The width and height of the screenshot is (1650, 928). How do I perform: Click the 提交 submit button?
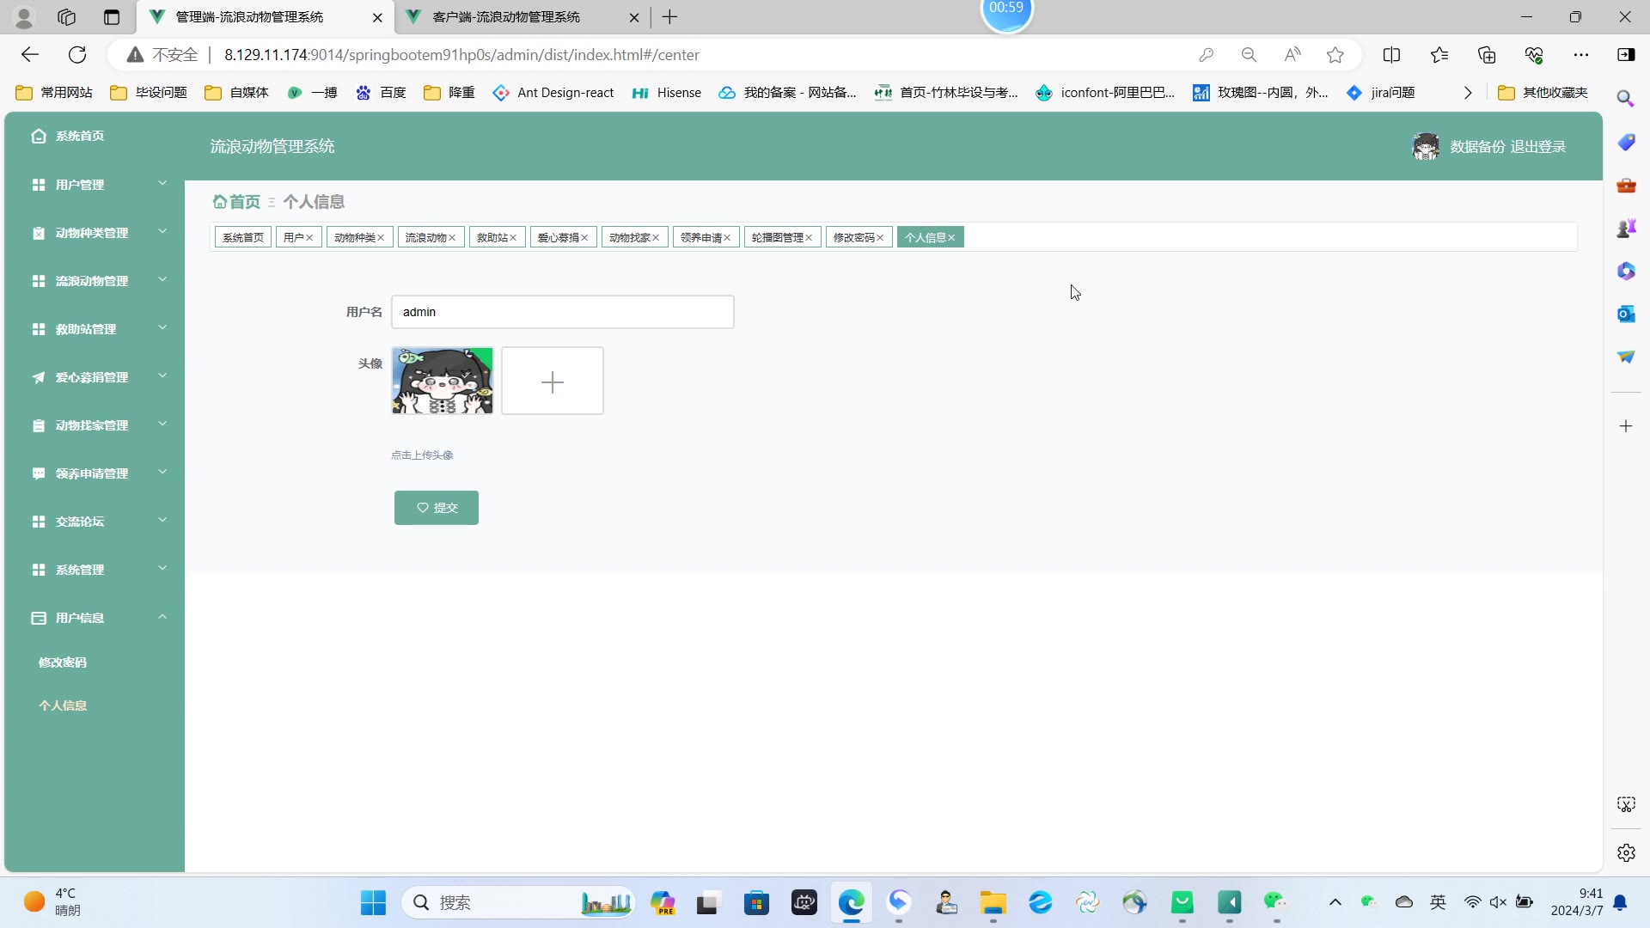tap(436, 508)
